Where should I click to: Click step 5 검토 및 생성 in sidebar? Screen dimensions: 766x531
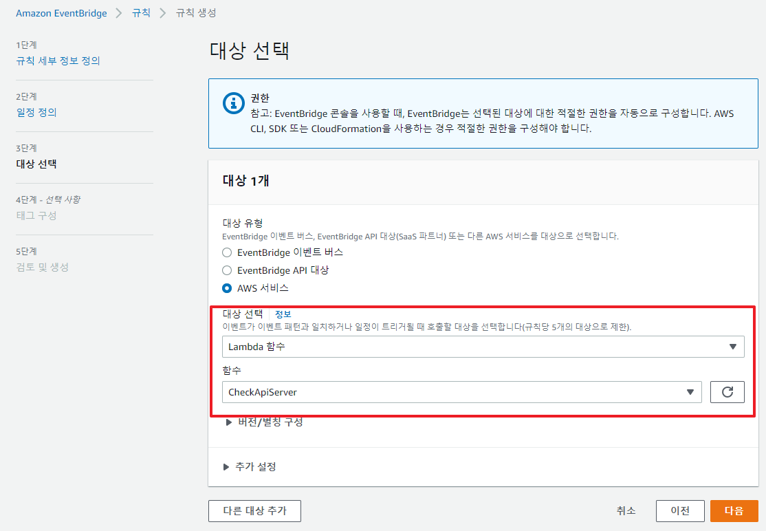point(43,267)
